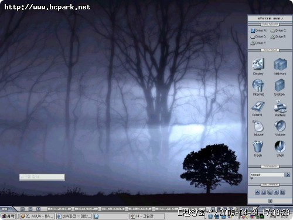293x220 pixels.
Task: Click the last wallpaper row icon
Action: 282,192
